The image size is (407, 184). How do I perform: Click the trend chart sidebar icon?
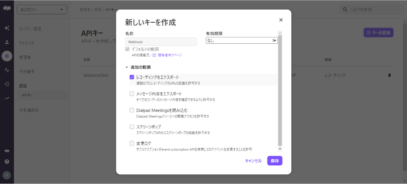(x=7, y=98)
